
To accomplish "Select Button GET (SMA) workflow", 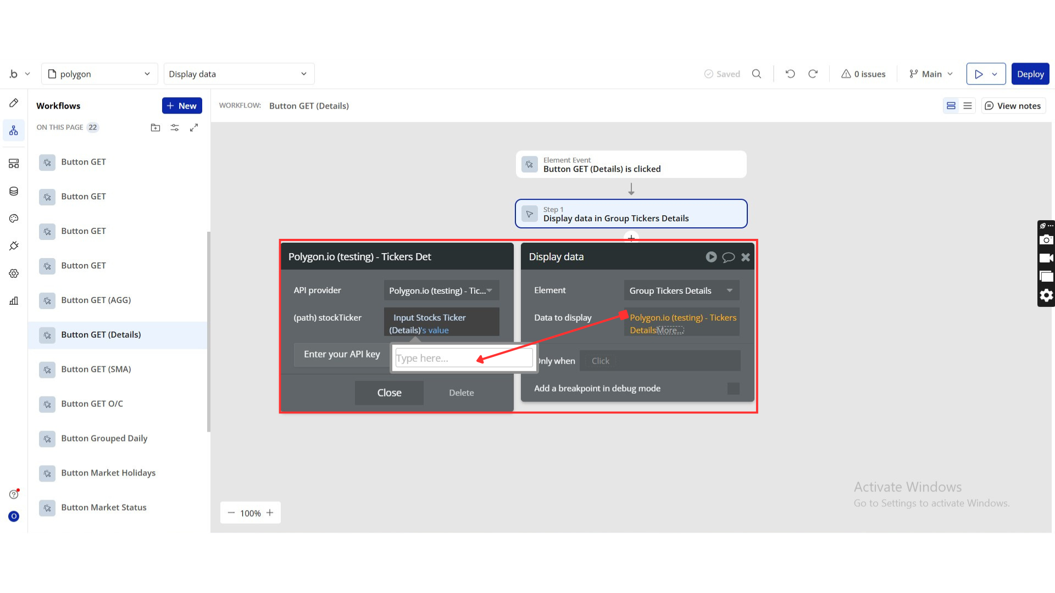I will point(96,369).
